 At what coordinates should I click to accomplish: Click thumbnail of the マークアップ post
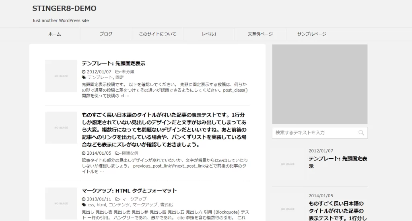click(61, 203)
